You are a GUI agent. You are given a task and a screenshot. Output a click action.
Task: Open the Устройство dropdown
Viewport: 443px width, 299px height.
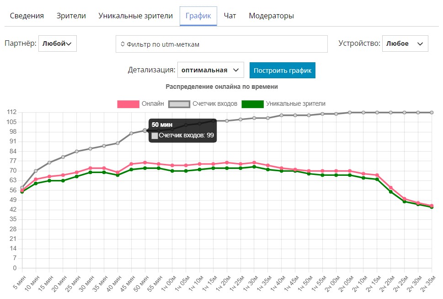pos(405,44)
